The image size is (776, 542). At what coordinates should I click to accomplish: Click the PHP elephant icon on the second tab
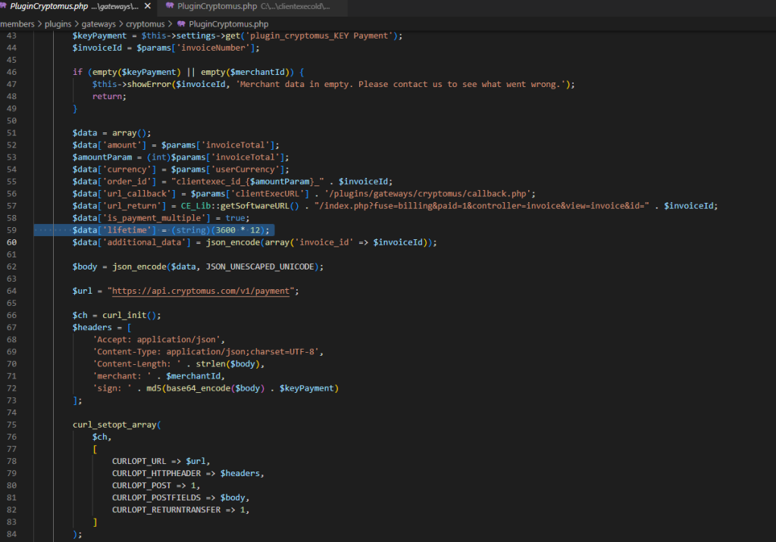pos(171,7)
